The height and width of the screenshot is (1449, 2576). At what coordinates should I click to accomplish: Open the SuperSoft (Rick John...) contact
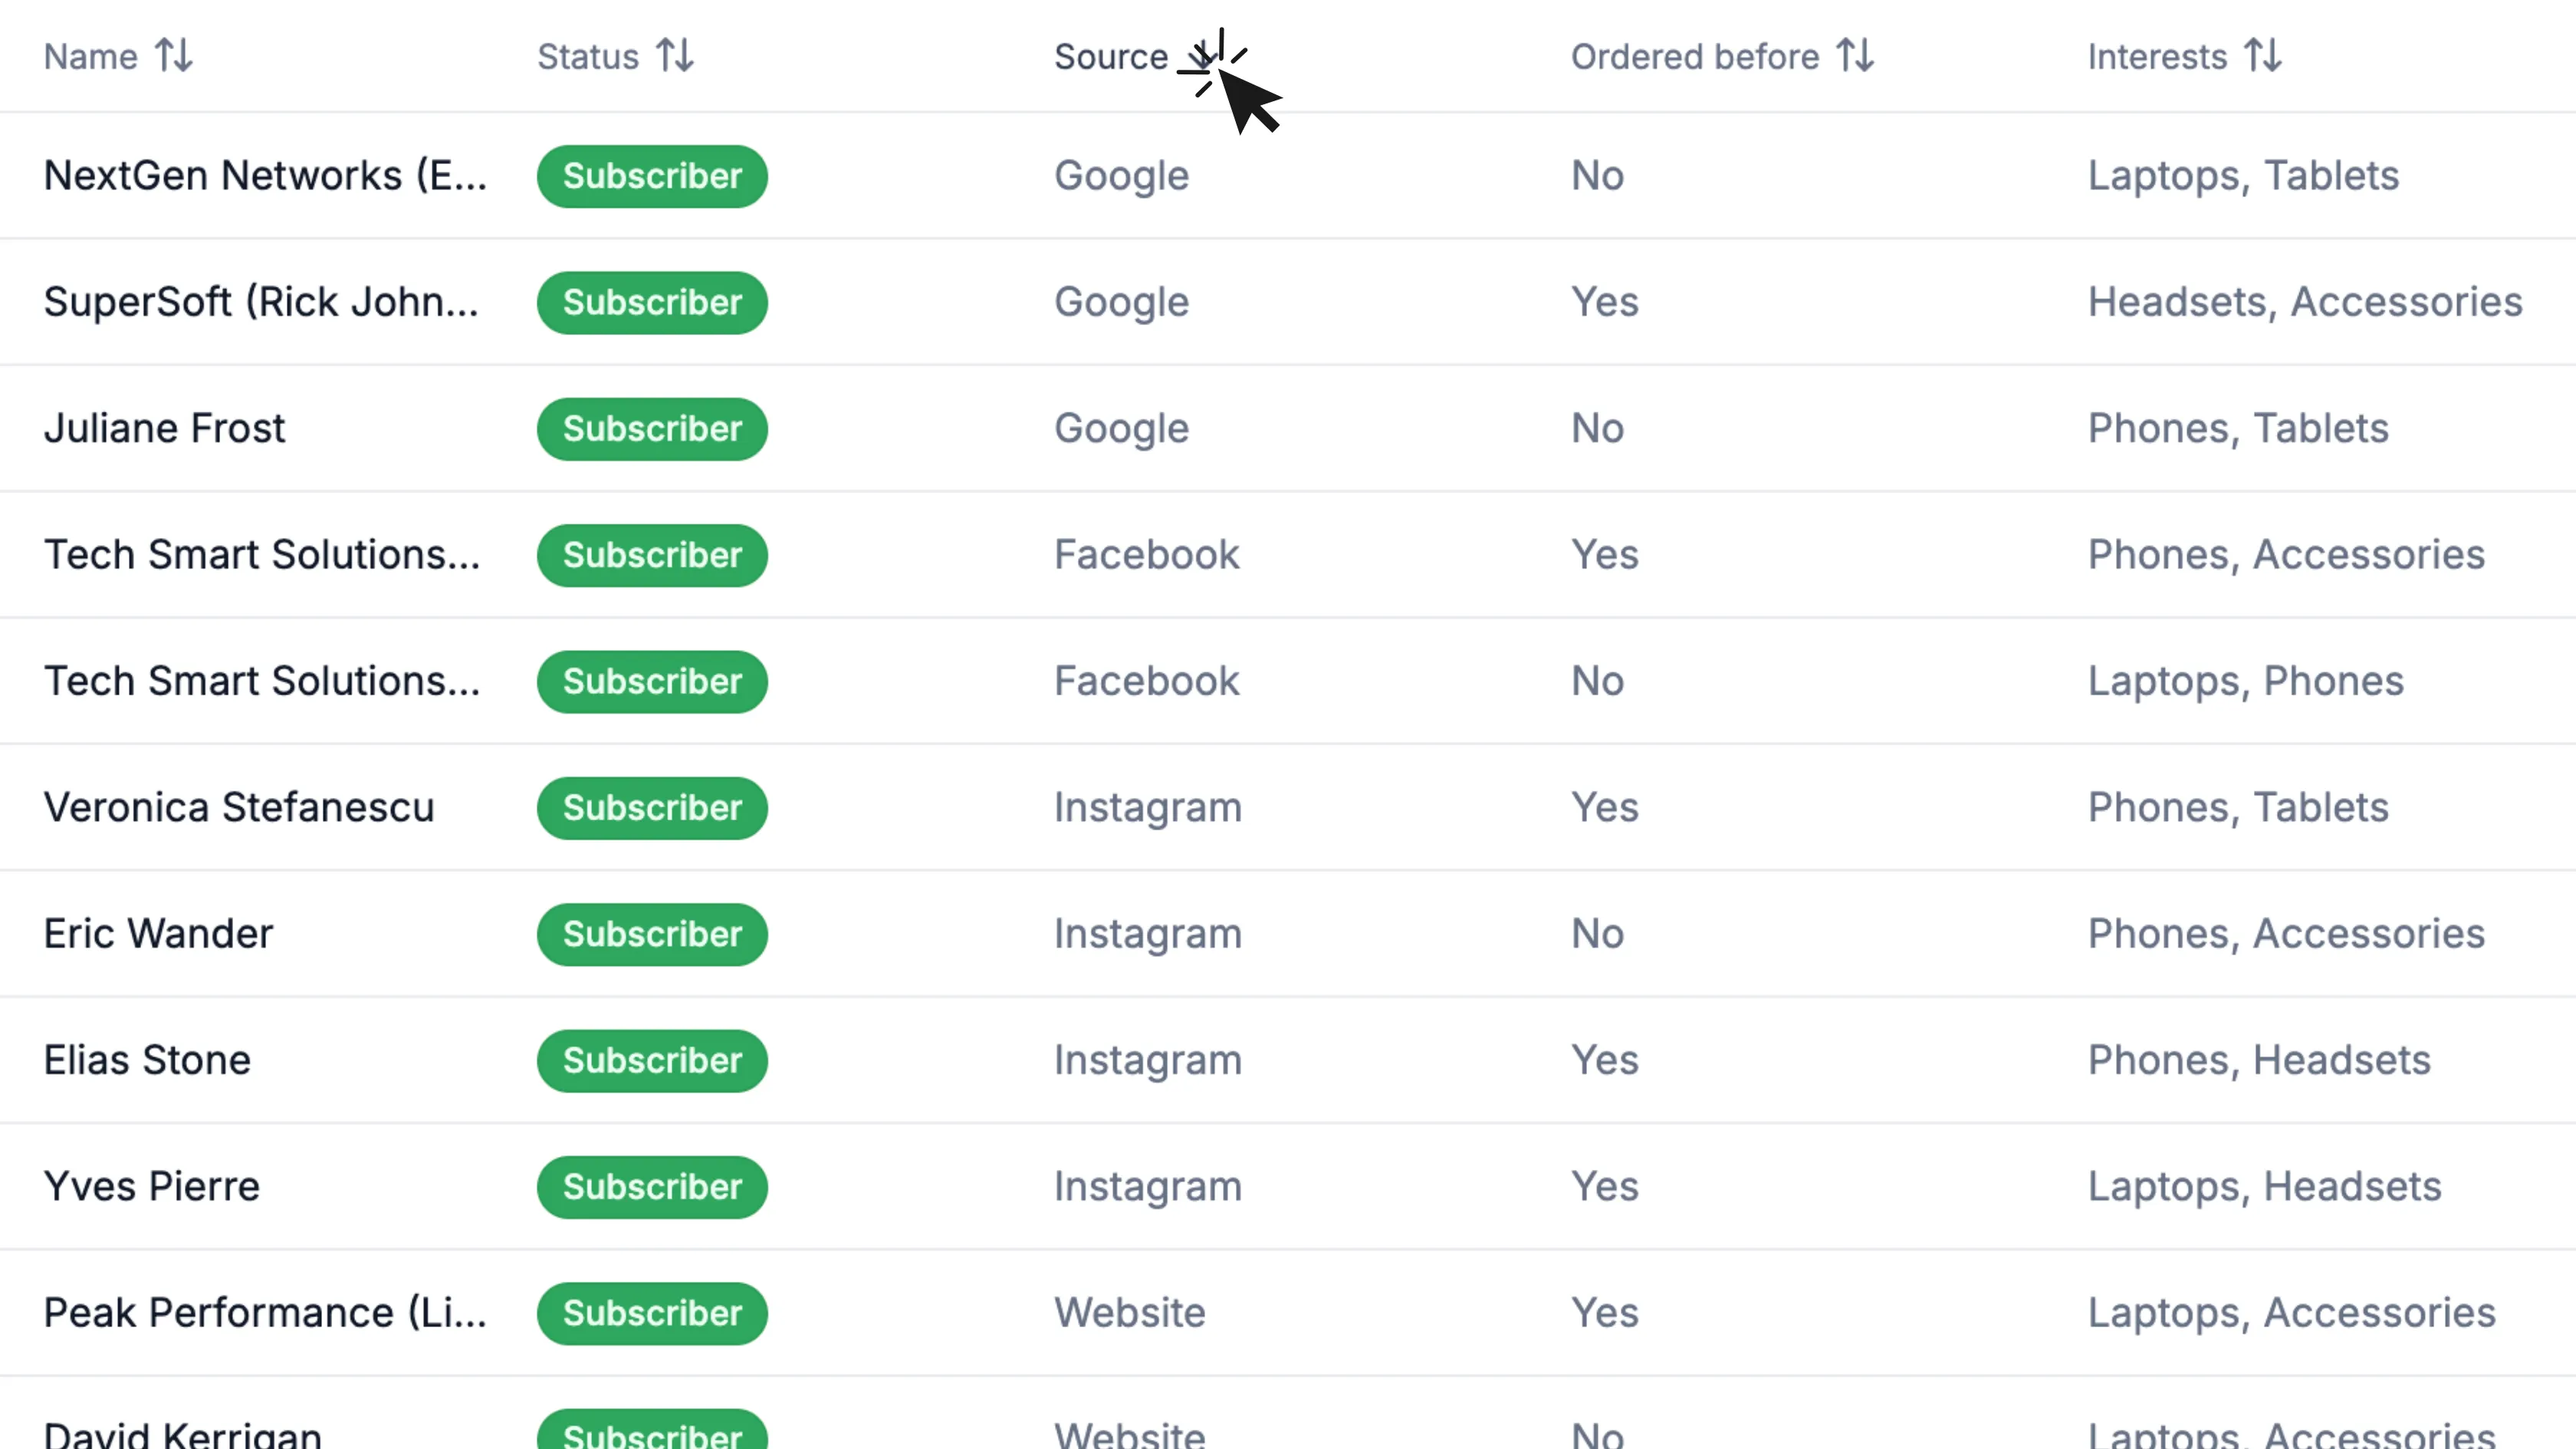click(261, 302)
